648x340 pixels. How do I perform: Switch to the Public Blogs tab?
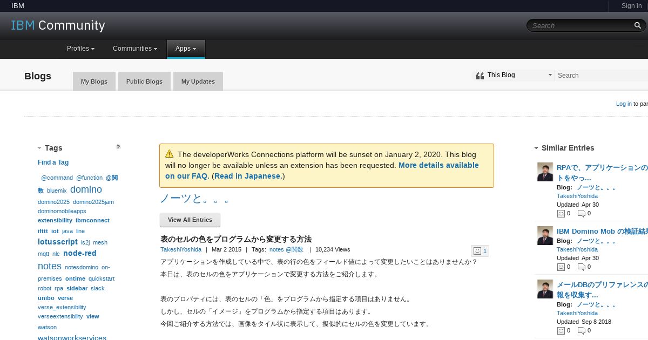tap(144, 81)
